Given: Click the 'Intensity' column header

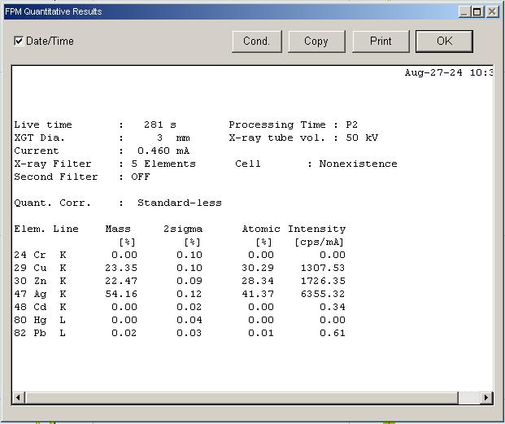Looking at the screenshot, I should pos(316,229).
